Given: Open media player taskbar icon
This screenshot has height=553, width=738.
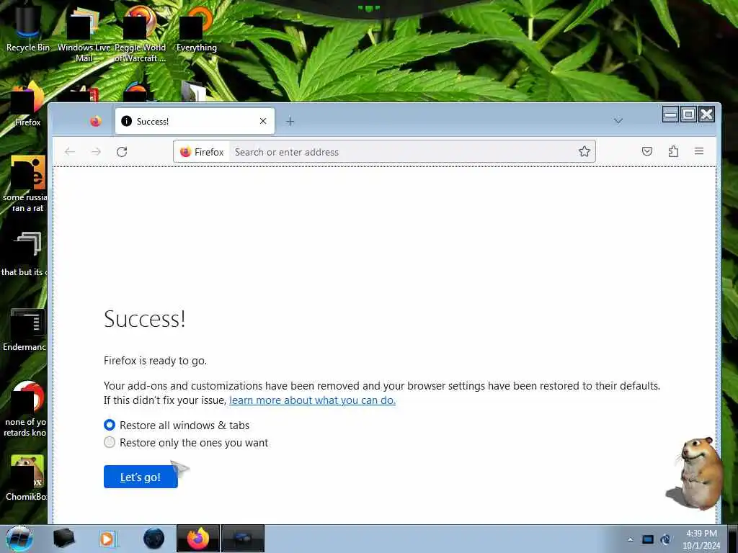Looking at the screenshot, I should [x=107, y=539].
